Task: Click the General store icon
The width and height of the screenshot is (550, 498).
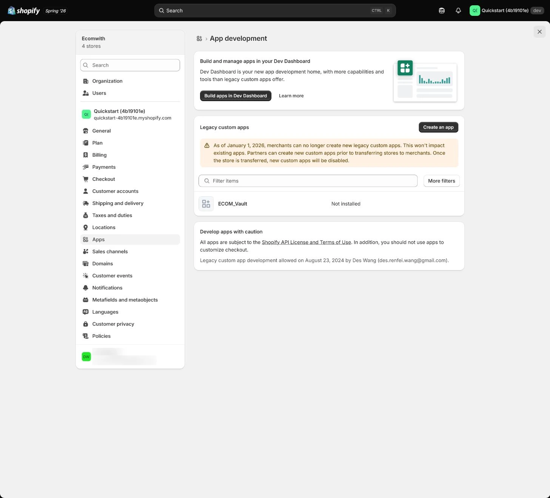Action: pos(86,131)
